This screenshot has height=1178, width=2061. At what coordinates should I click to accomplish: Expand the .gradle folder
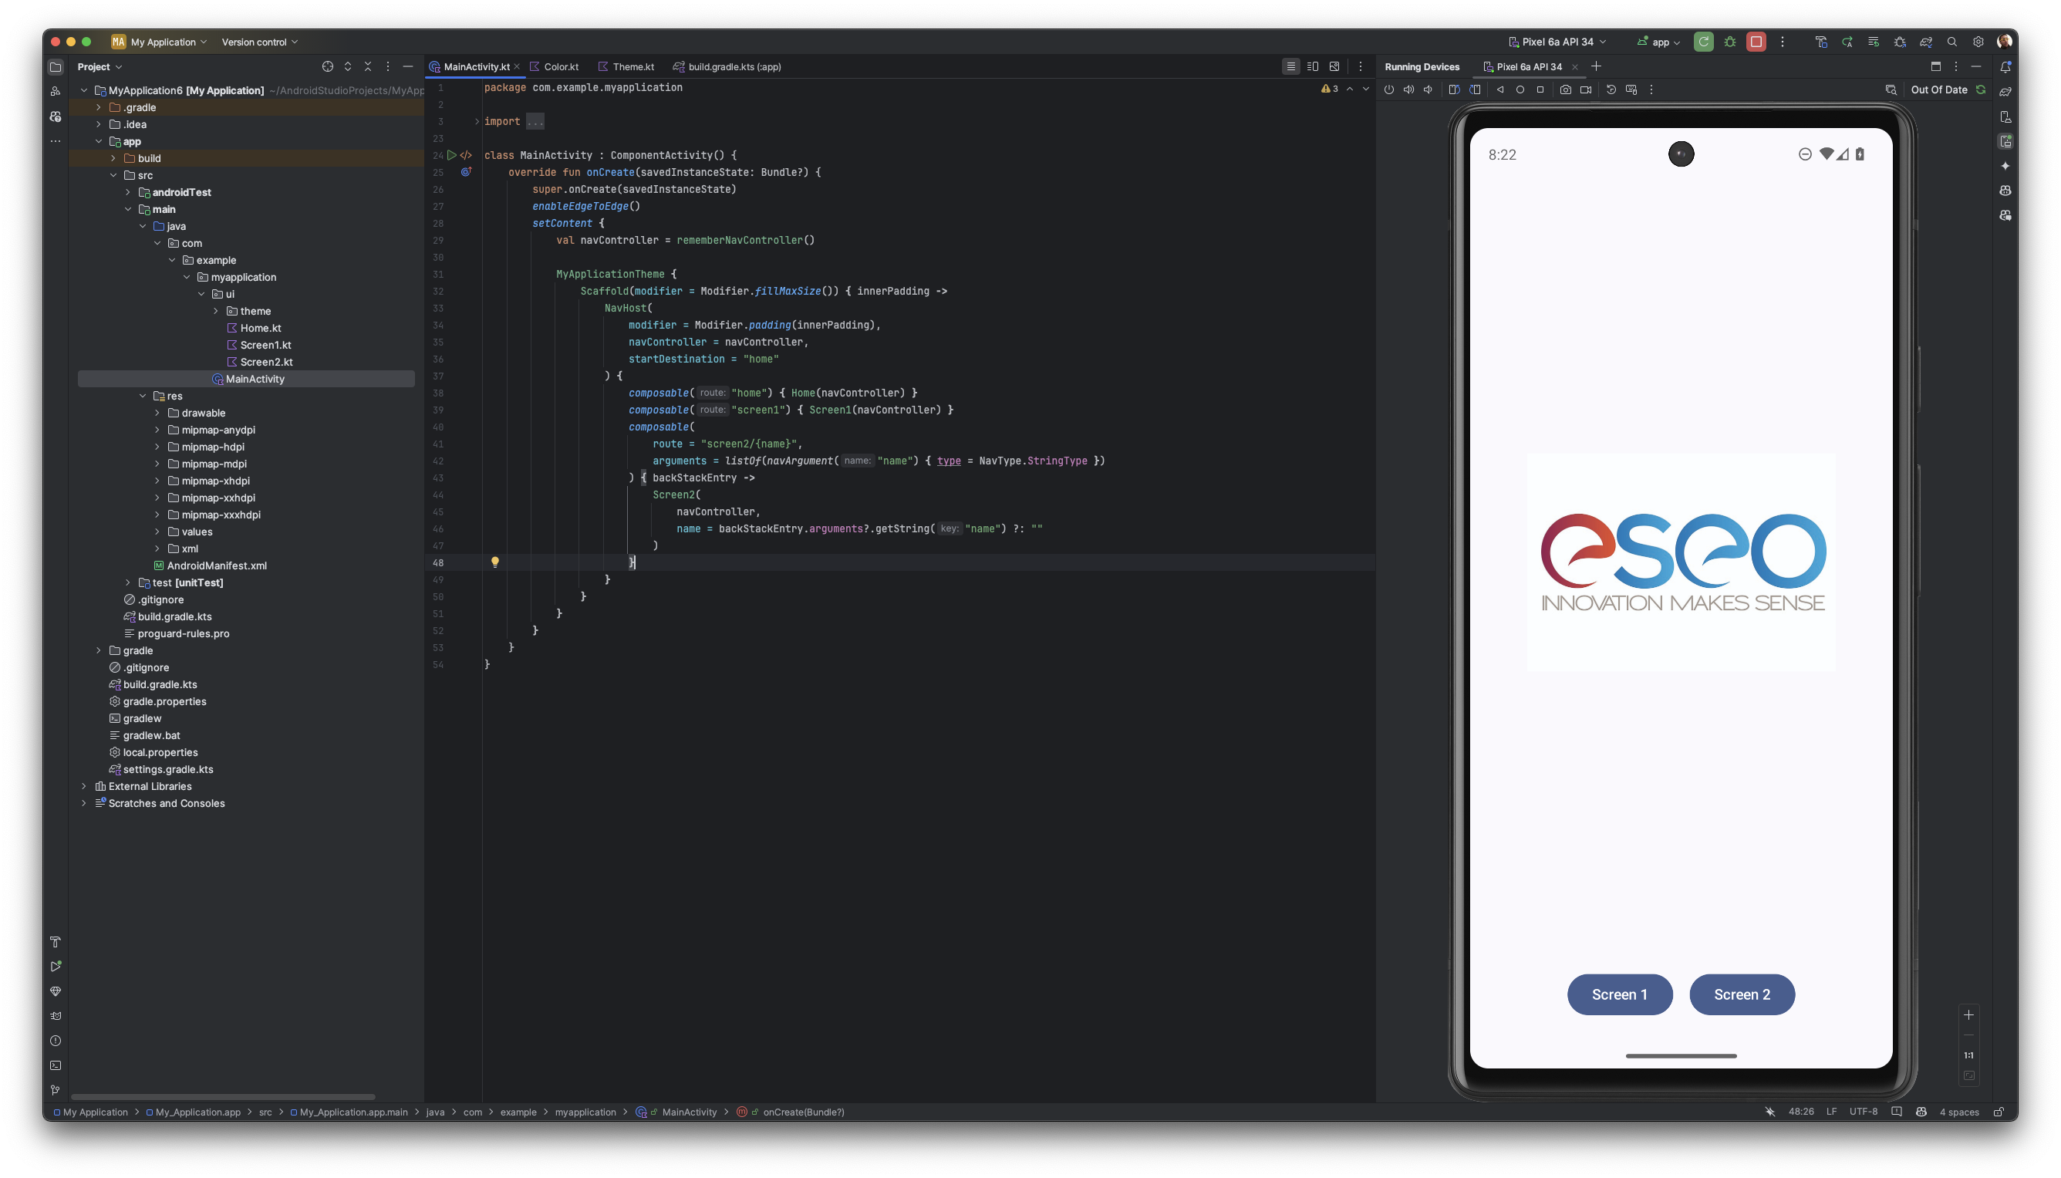pos(99,107)
